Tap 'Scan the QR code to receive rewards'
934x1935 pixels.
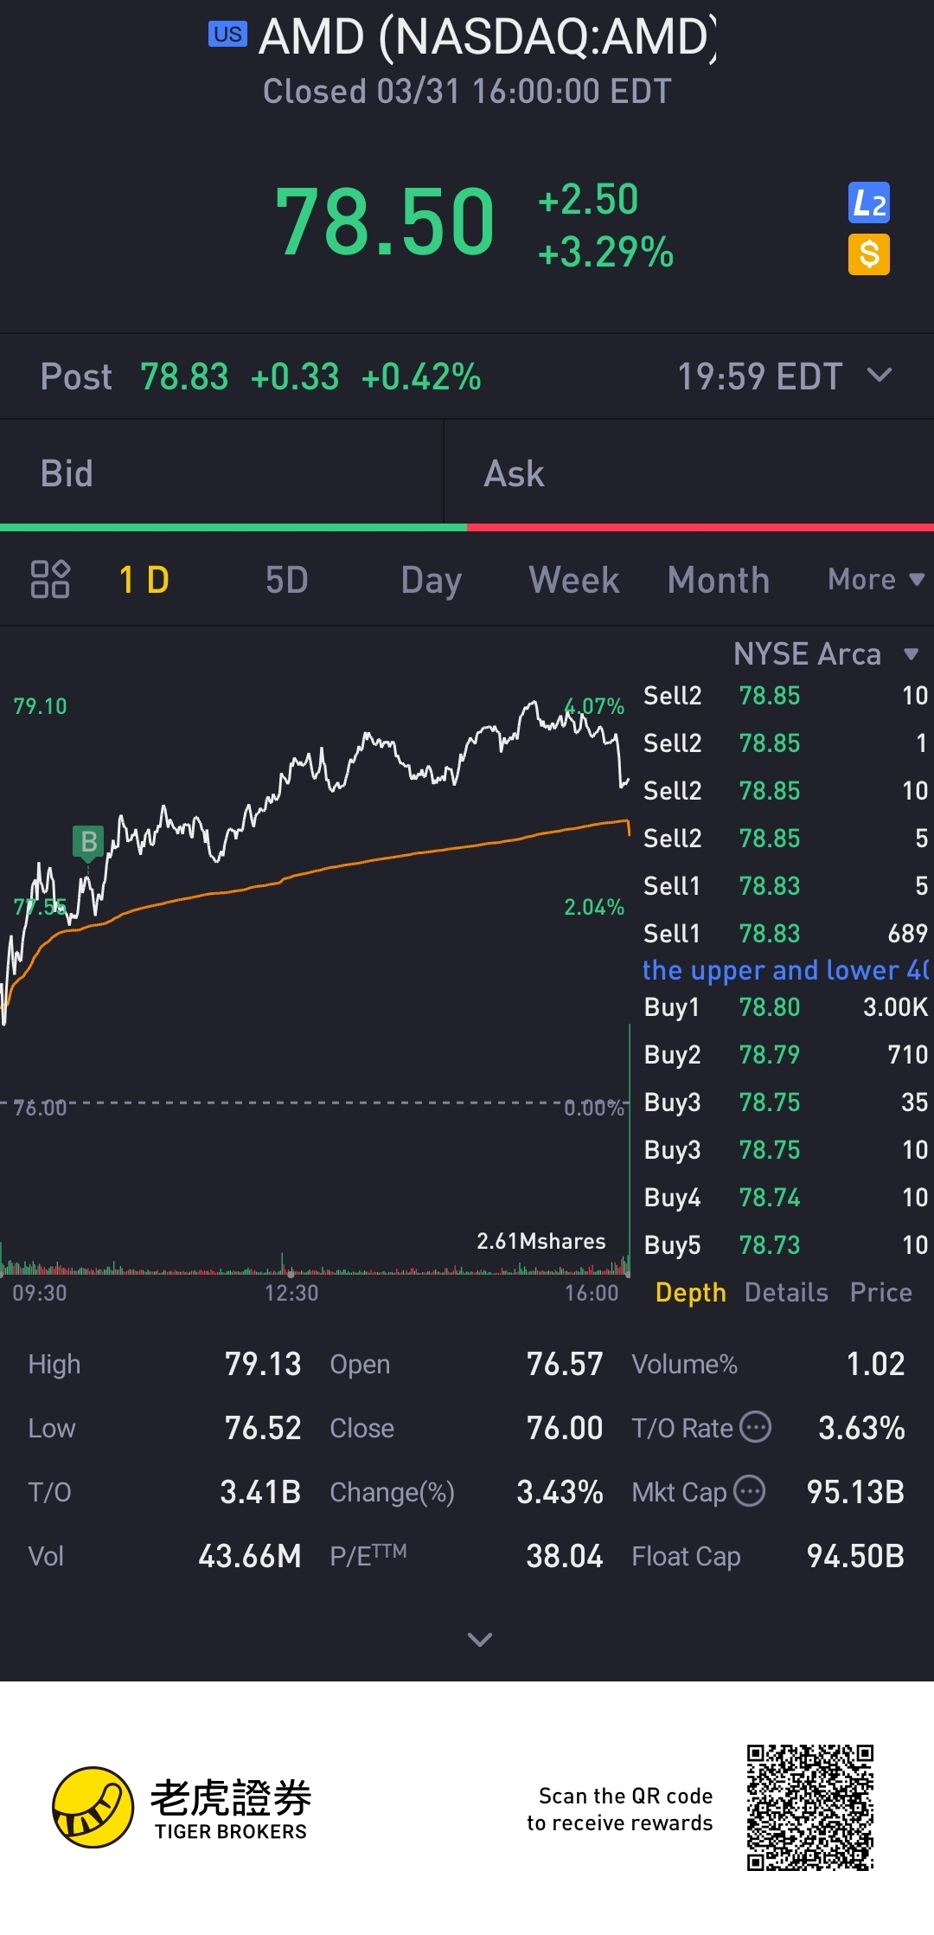pos(620,1809)
